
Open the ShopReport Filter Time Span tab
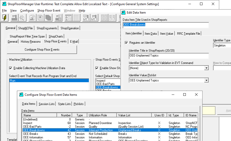coord(27,36)
